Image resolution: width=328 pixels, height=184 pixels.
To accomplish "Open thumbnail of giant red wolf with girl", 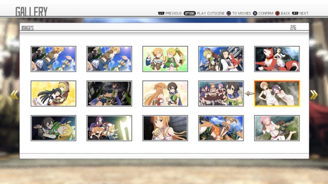I will [277, 59].
